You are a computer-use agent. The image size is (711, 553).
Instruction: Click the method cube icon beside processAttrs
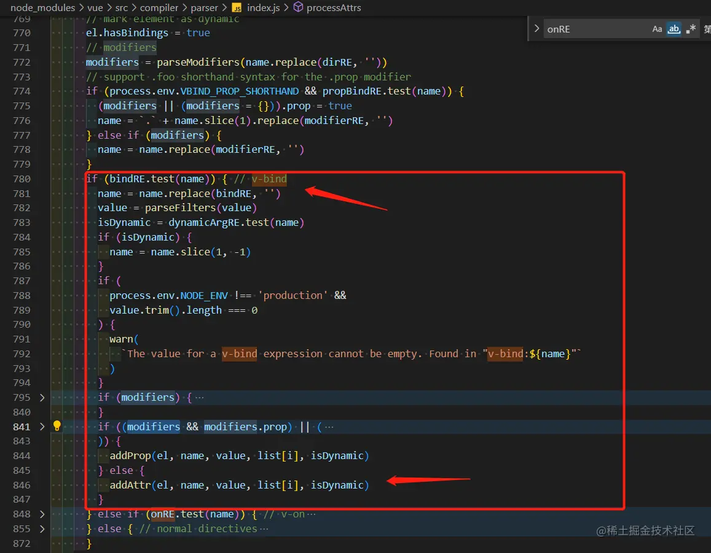pos(298,7)
